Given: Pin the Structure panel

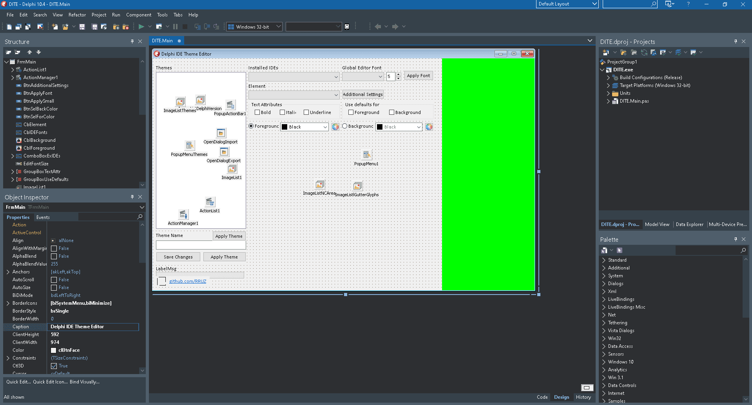Looking at the screenshot, I should point(132,41).
